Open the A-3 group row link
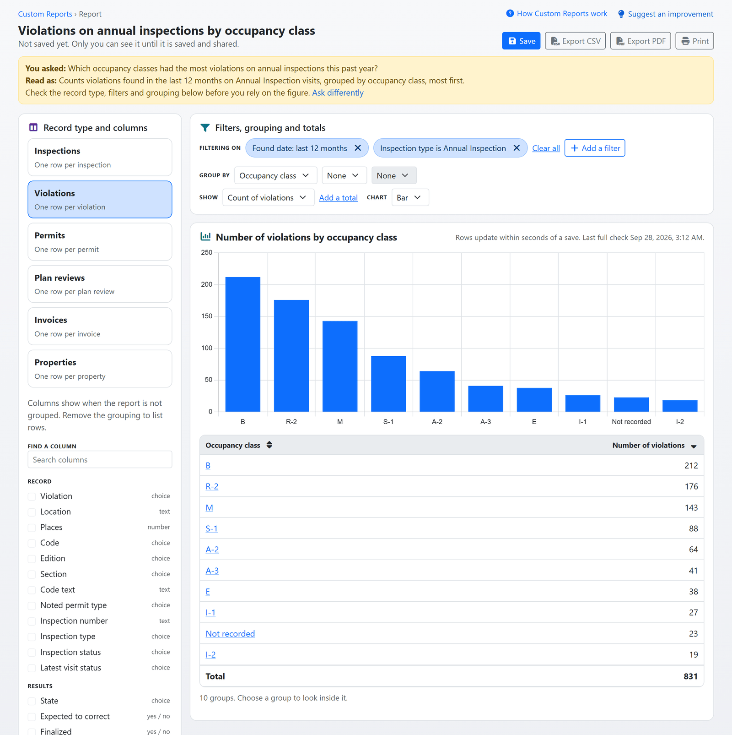Image resolution: width=732 pixels, height=735 pixels. click(x=212, y=571)
